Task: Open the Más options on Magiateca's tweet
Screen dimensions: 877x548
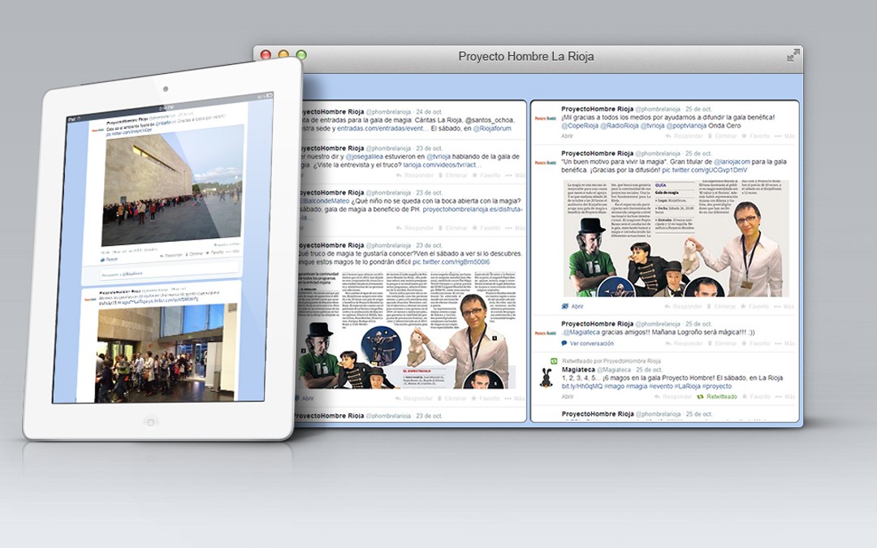Action: click(x=785, y=397)
